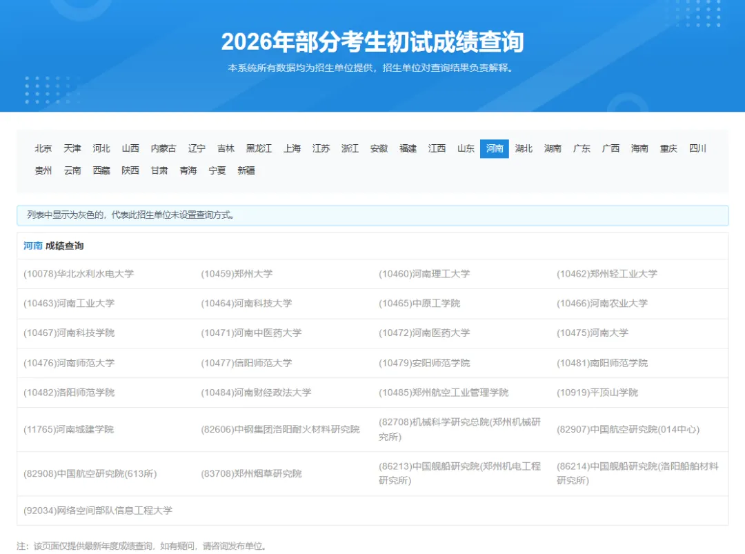This screenshot has height=554, width=745.
Task: Switch to the 湖北 province tab
Action: (524, 149)
